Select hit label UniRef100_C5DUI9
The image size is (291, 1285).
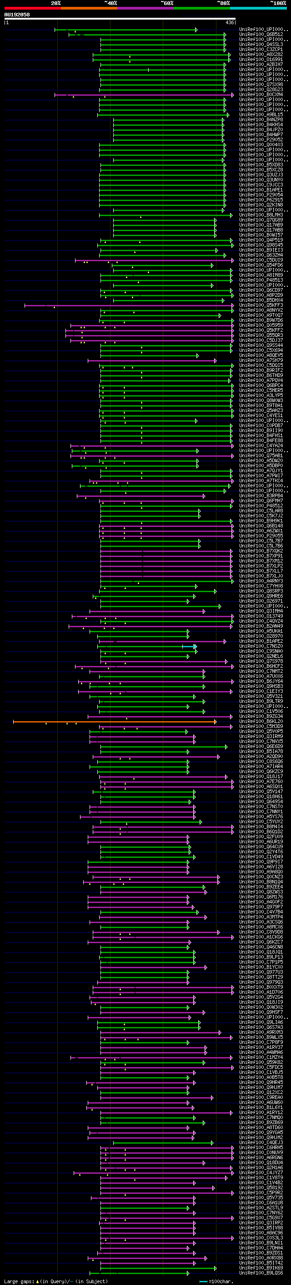(261, 260)
